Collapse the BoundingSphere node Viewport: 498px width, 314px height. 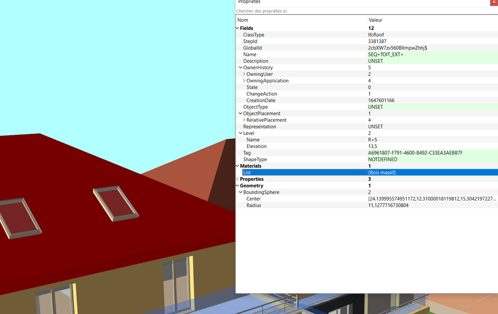click(241, 192)
